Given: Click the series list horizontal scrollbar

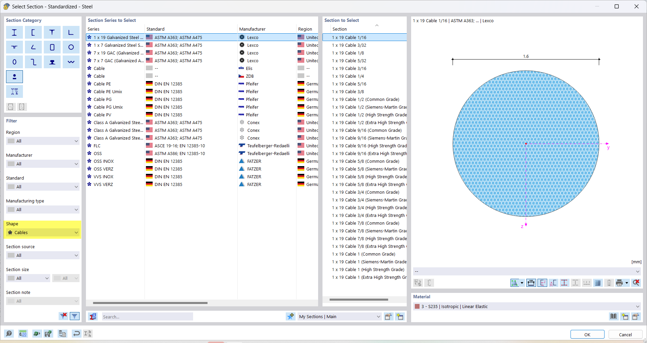Looking at the screenshot, I should point(150,303).
